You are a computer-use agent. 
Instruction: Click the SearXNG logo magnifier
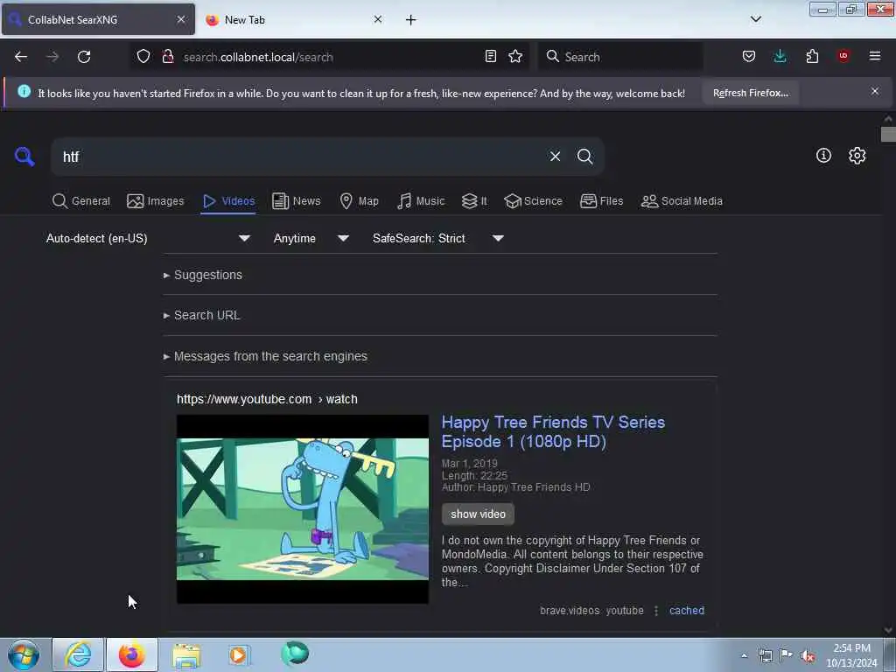click(24, 156)
